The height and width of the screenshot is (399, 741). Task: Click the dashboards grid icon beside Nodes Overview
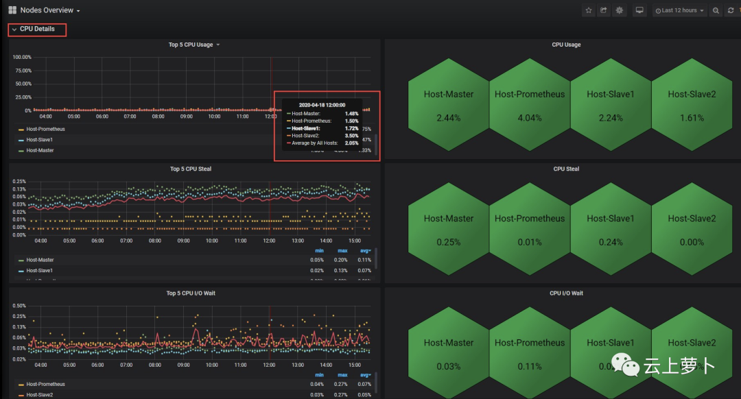click(12, 10)
